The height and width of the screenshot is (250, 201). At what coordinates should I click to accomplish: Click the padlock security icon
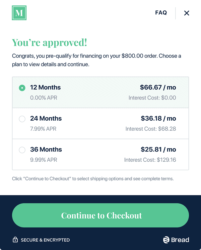pyautogui.click(x=15, y=240)
